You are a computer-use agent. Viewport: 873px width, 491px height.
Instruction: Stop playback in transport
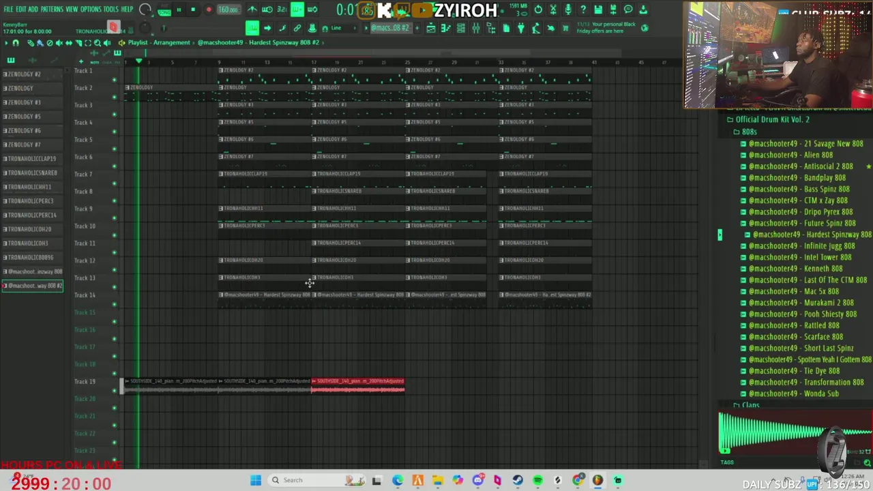pyautogui.click(x=193, y=10)
